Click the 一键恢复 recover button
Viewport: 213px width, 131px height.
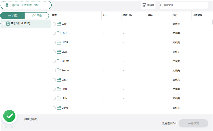pos(193,123)
